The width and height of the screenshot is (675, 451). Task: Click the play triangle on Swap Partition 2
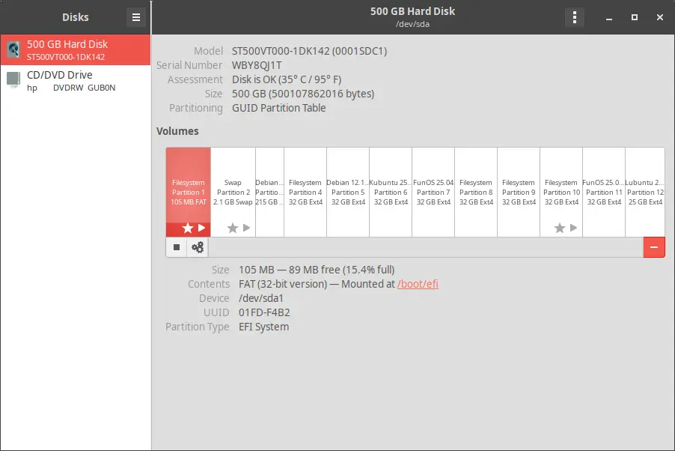pyautogui.click(x=246, y=228)
